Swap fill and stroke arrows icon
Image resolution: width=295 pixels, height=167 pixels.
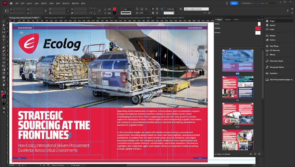pyautogui.click(x=5, y=92)
